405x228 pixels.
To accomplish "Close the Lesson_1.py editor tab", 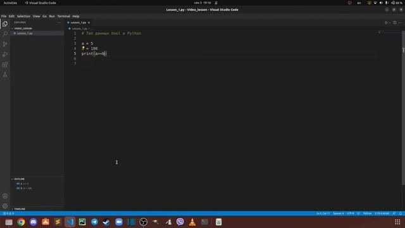I will coord(89,23).
